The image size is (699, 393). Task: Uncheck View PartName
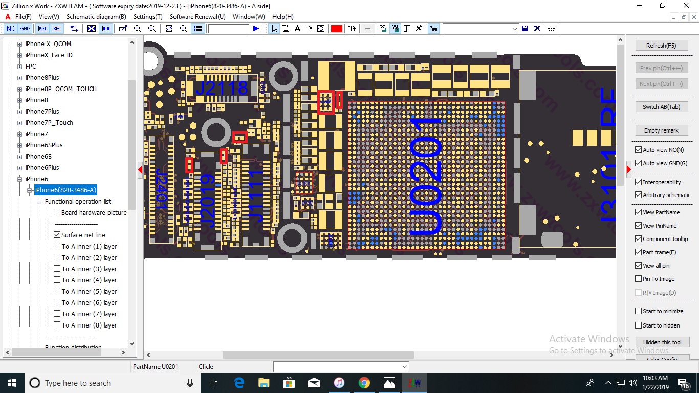tap(638, 212)
